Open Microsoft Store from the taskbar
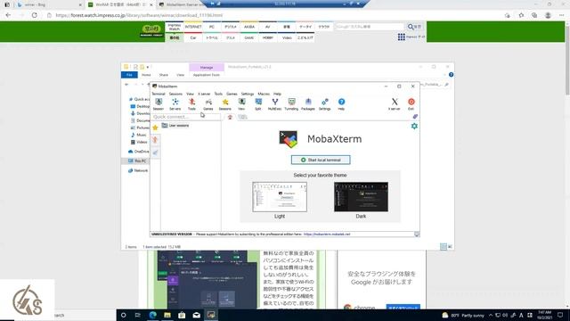The image size is (570, 321). 182,315
